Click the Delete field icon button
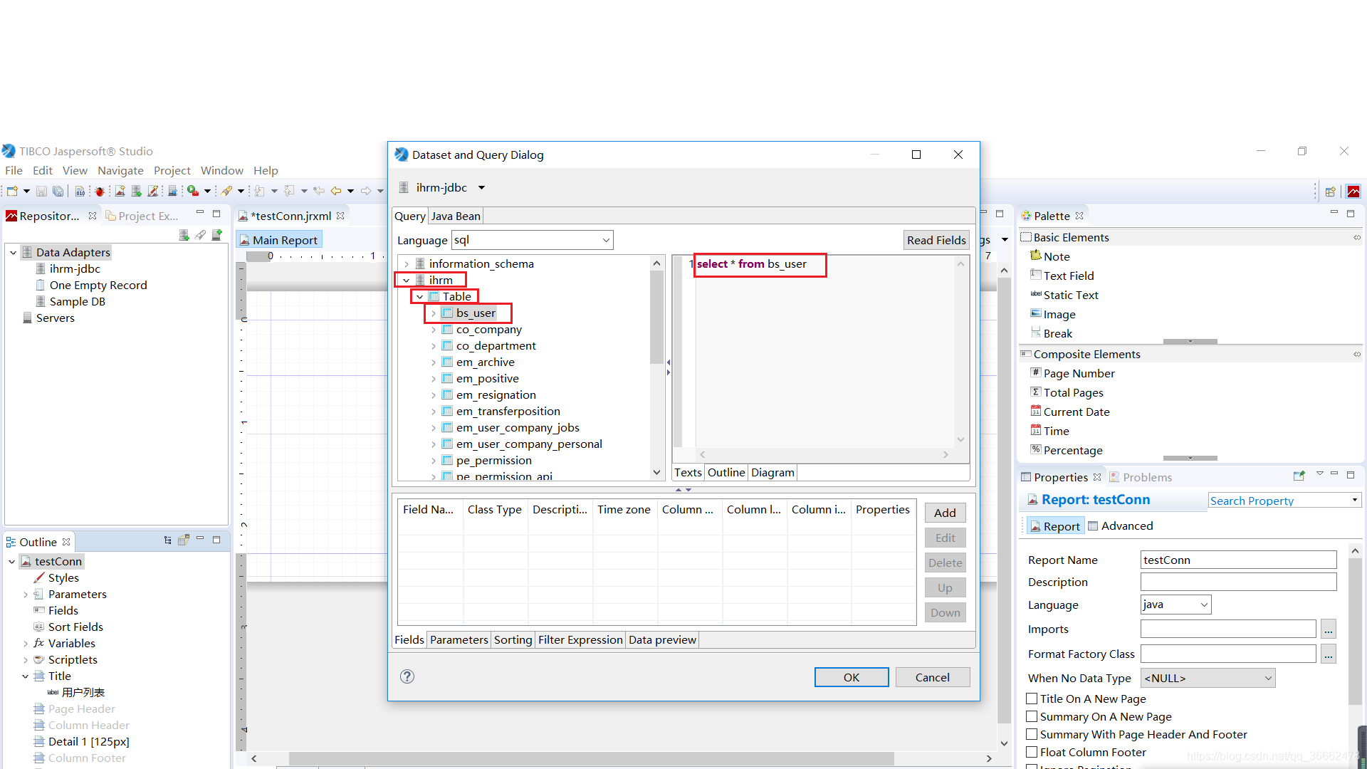Screen dimensions: 1367x769 [x=945, y=563]
